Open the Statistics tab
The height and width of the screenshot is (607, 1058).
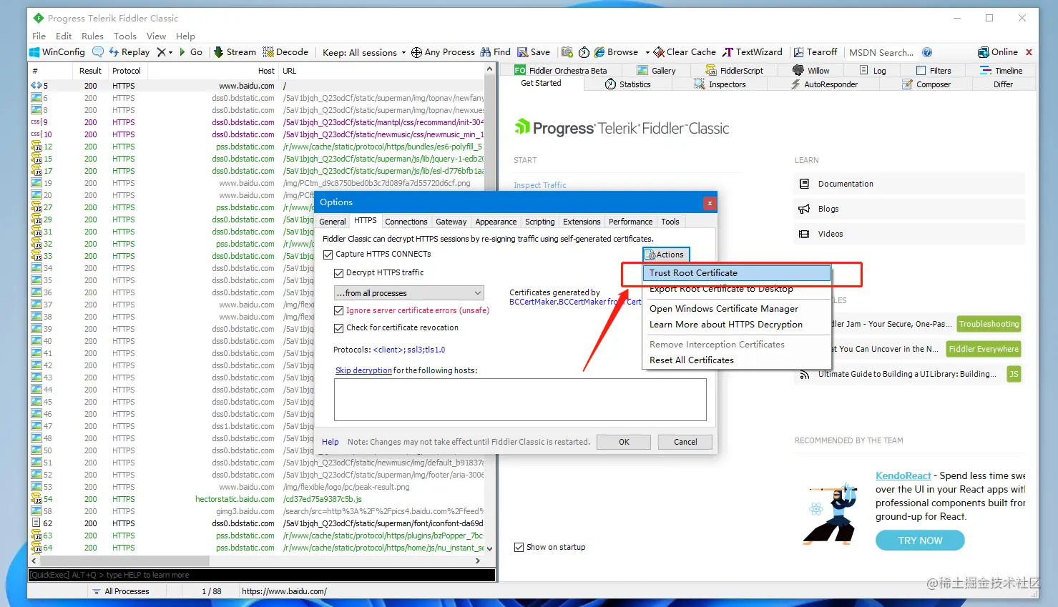628,84
